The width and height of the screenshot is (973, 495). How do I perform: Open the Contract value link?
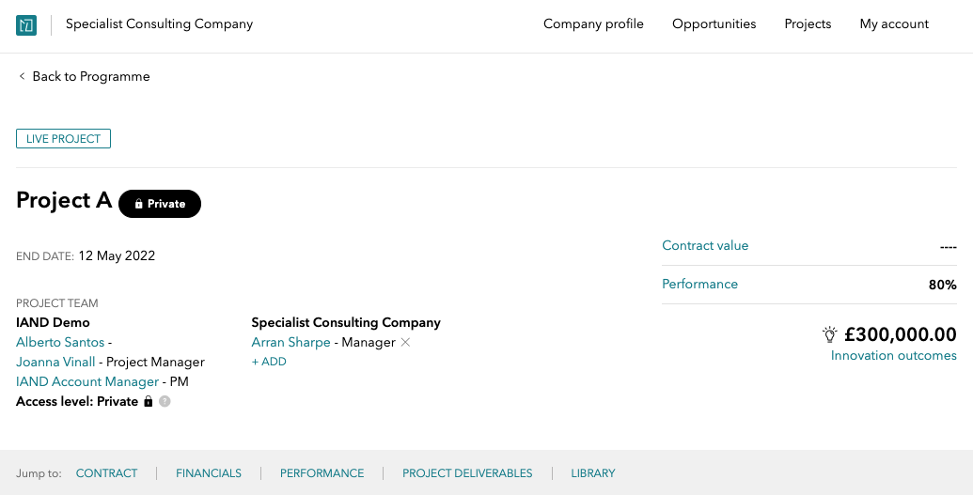pos(705,246)
